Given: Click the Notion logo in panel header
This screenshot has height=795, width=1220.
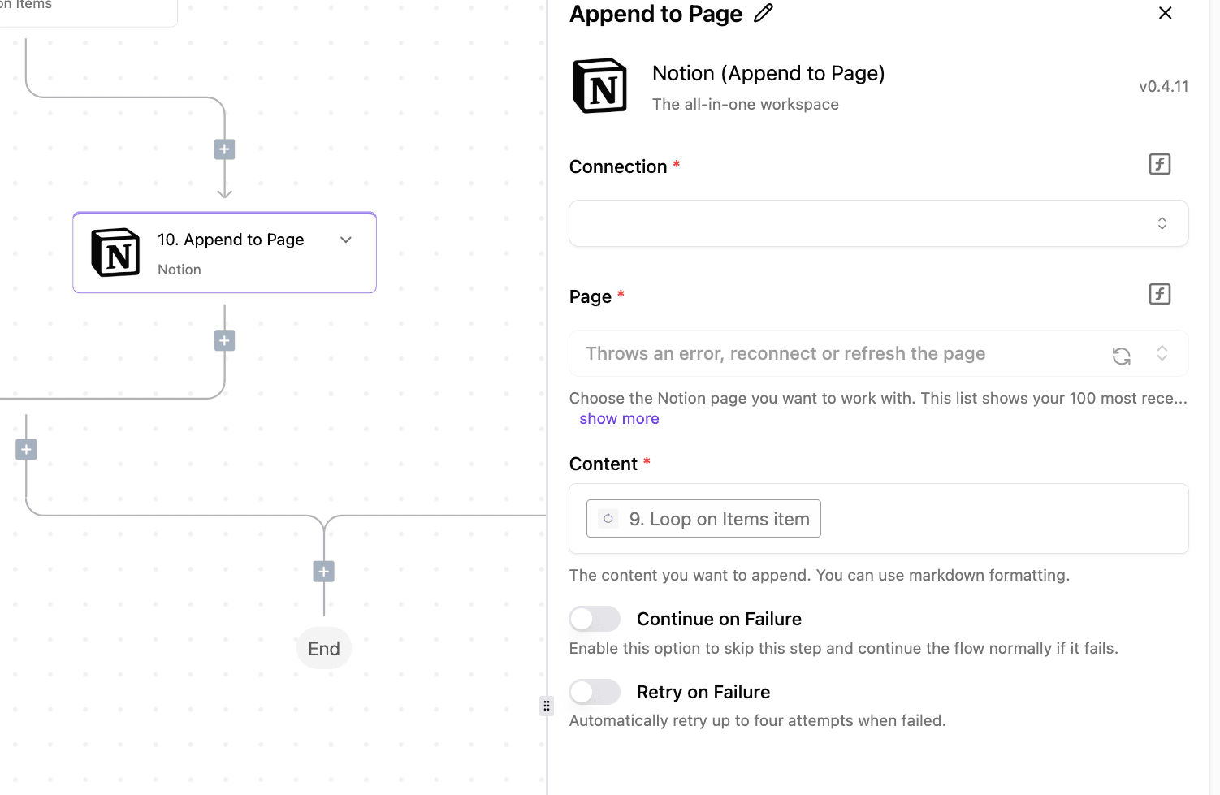Looking at the screenshot, I should 600,86.
